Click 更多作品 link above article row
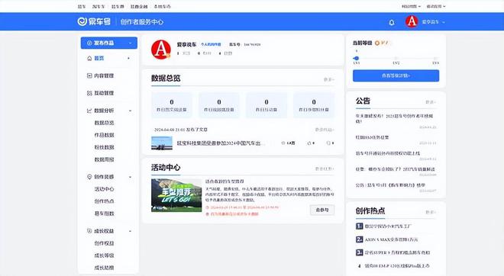 (x=325, y=130)
